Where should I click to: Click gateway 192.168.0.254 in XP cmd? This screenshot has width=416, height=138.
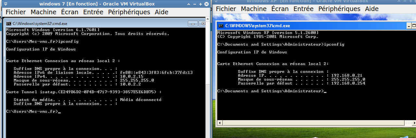click(348, 83)
